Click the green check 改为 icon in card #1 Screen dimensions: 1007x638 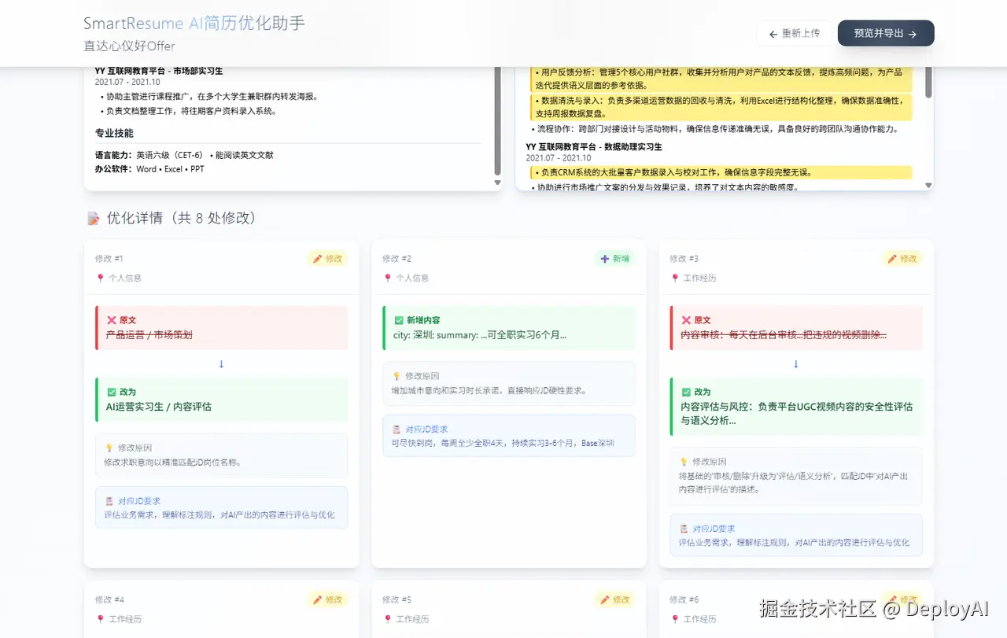tap(112, 392)
